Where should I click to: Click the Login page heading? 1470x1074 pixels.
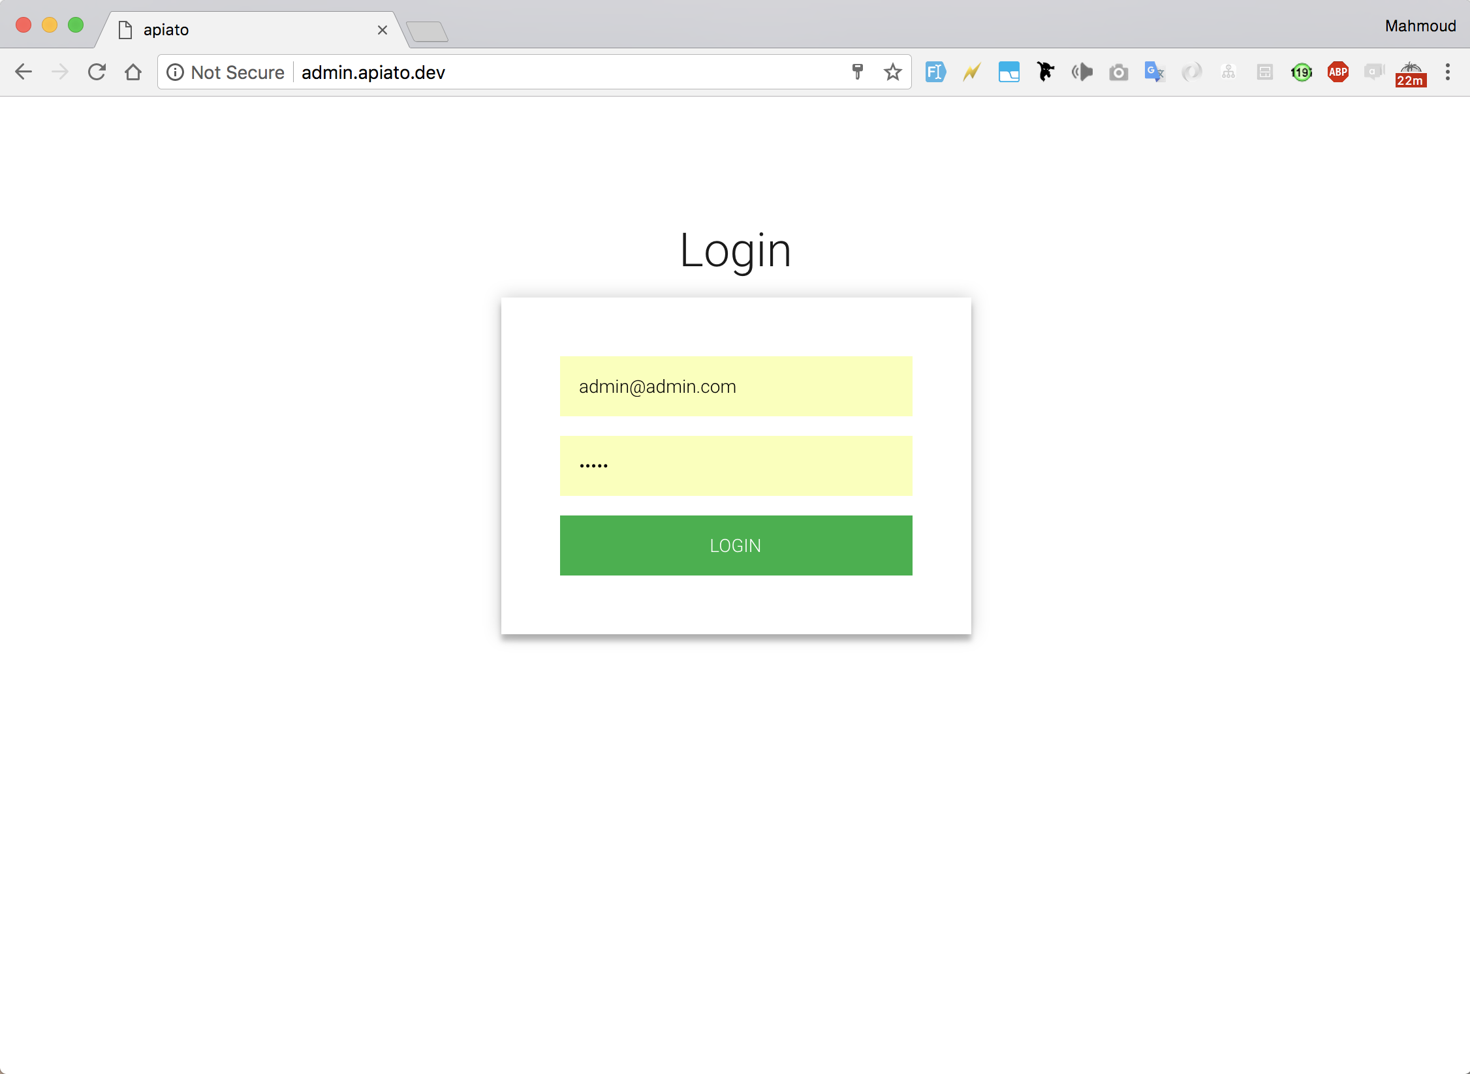coord(736,251)
